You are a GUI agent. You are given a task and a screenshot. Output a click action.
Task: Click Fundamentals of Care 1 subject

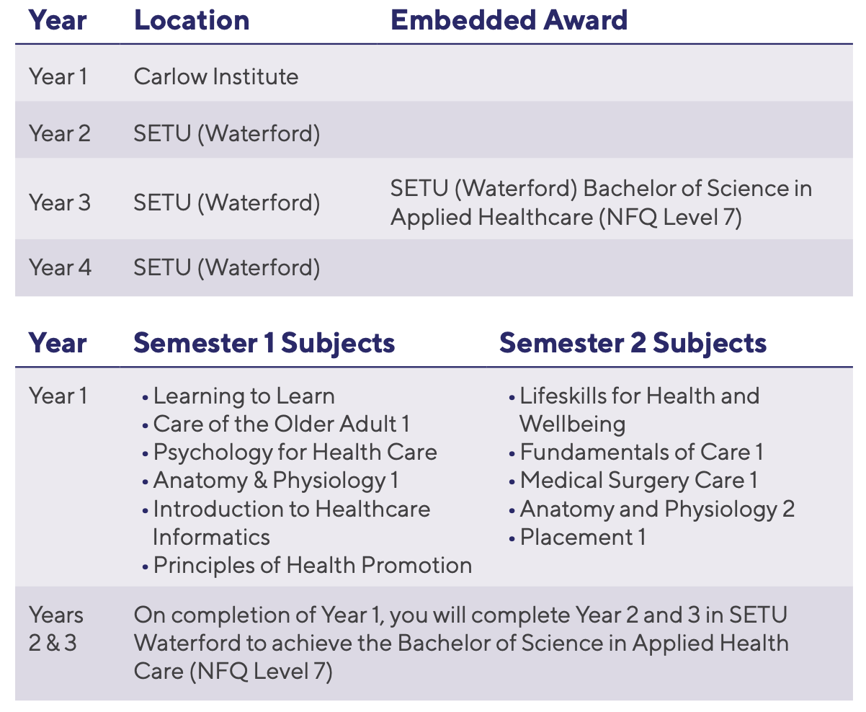641,453
